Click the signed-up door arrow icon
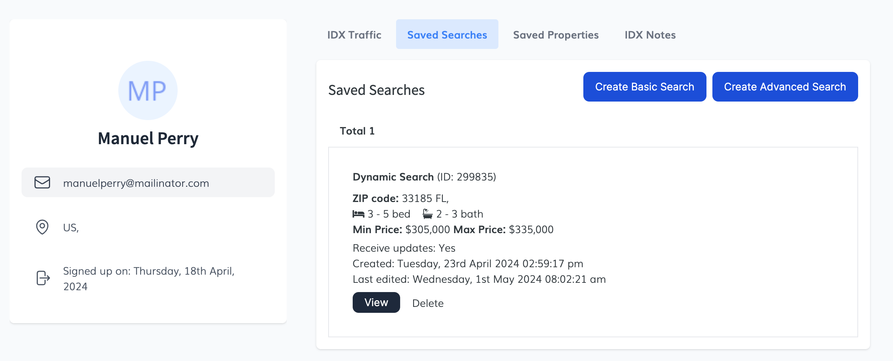This screenshot has width=893, height=361. [x=43, y=278]
